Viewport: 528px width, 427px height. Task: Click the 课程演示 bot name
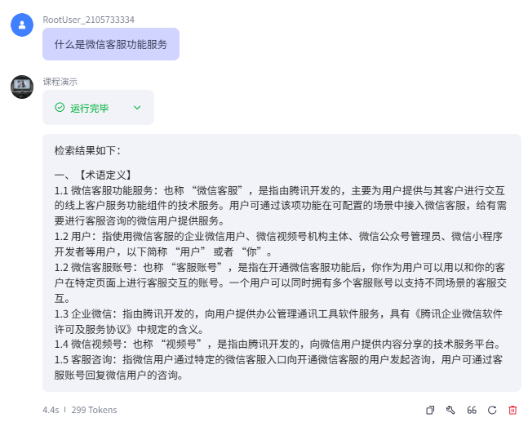[60, 81]
